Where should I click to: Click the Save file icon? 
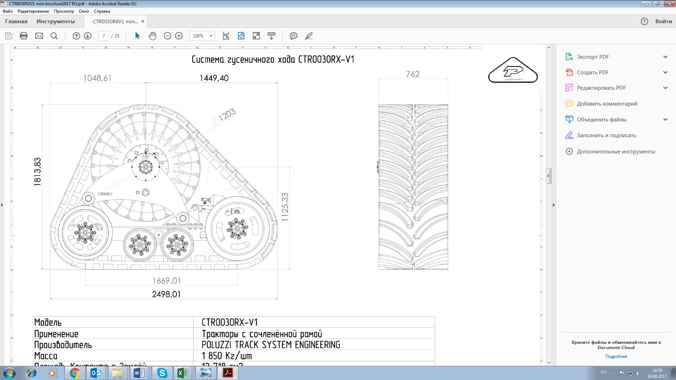click(9, 36)
